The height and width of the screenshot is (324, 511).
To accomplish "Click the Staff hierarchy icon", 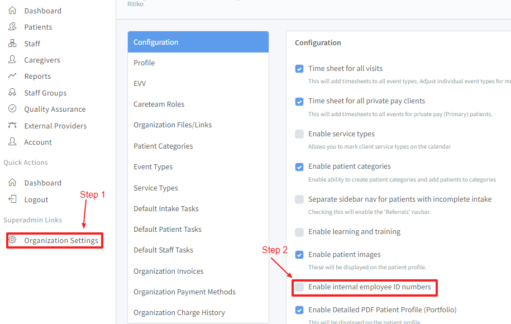I will point(12,44).
